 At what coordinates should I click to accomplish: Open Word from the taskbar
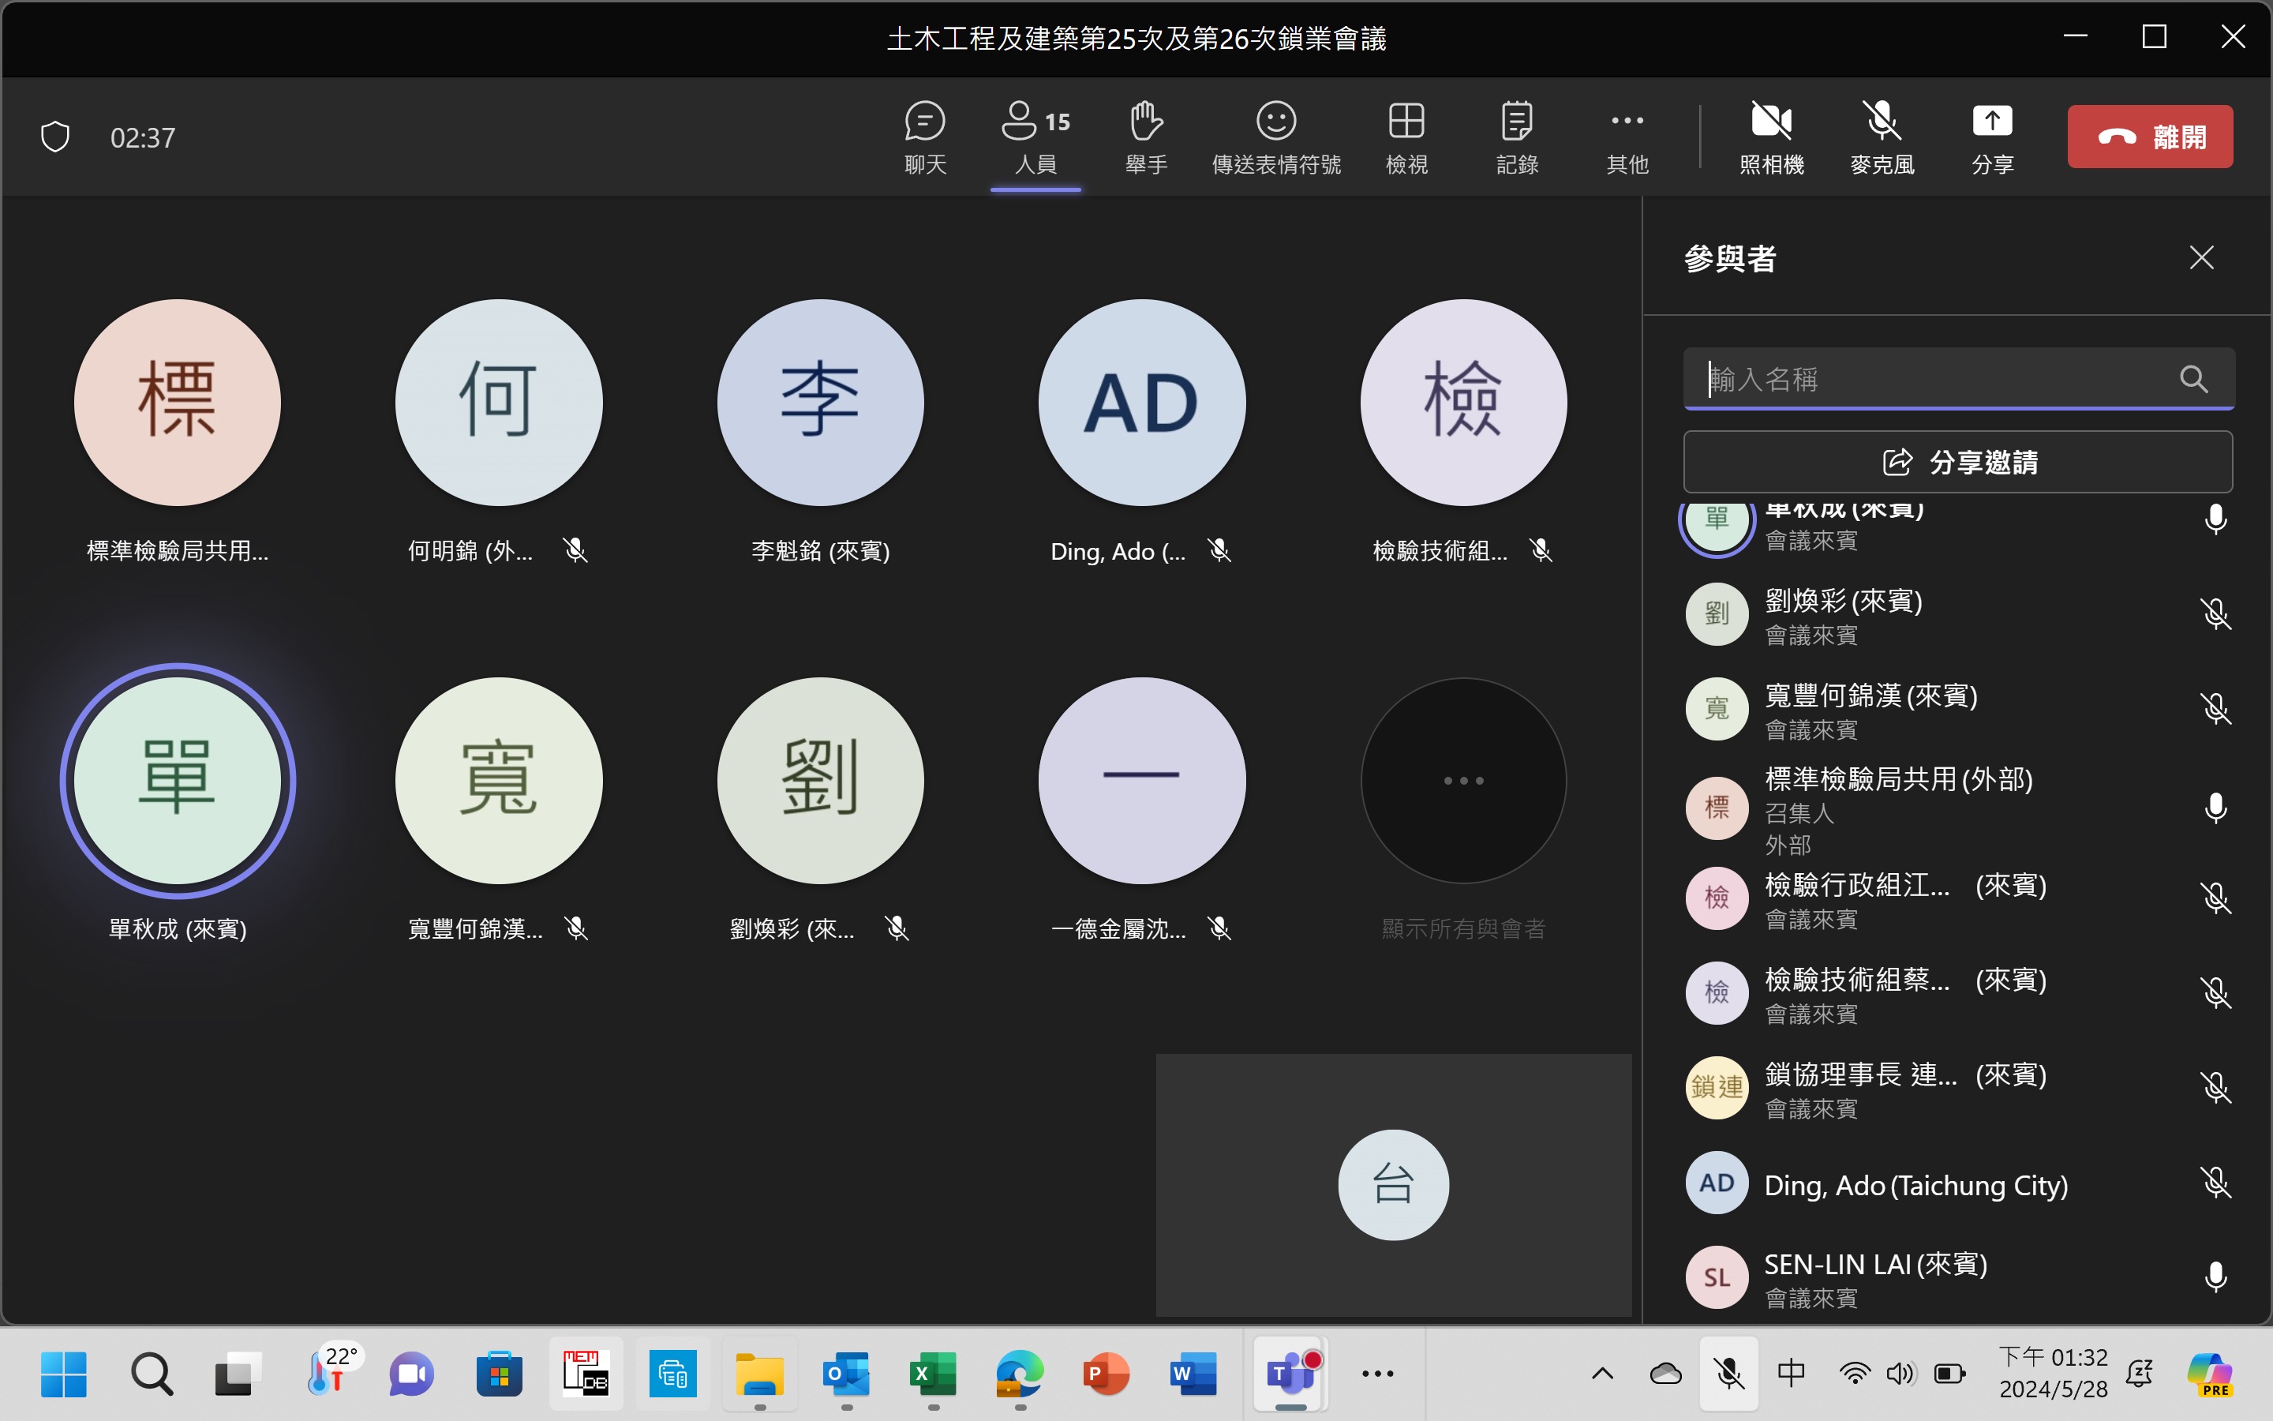[1193, 1374]
